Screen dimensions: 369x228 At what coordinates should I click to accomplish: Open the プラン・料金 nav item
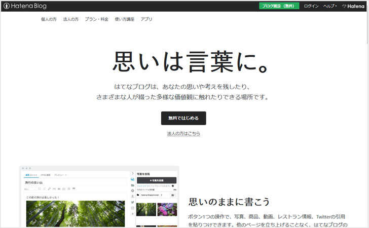pyautogui.click(x=96, y=19)
